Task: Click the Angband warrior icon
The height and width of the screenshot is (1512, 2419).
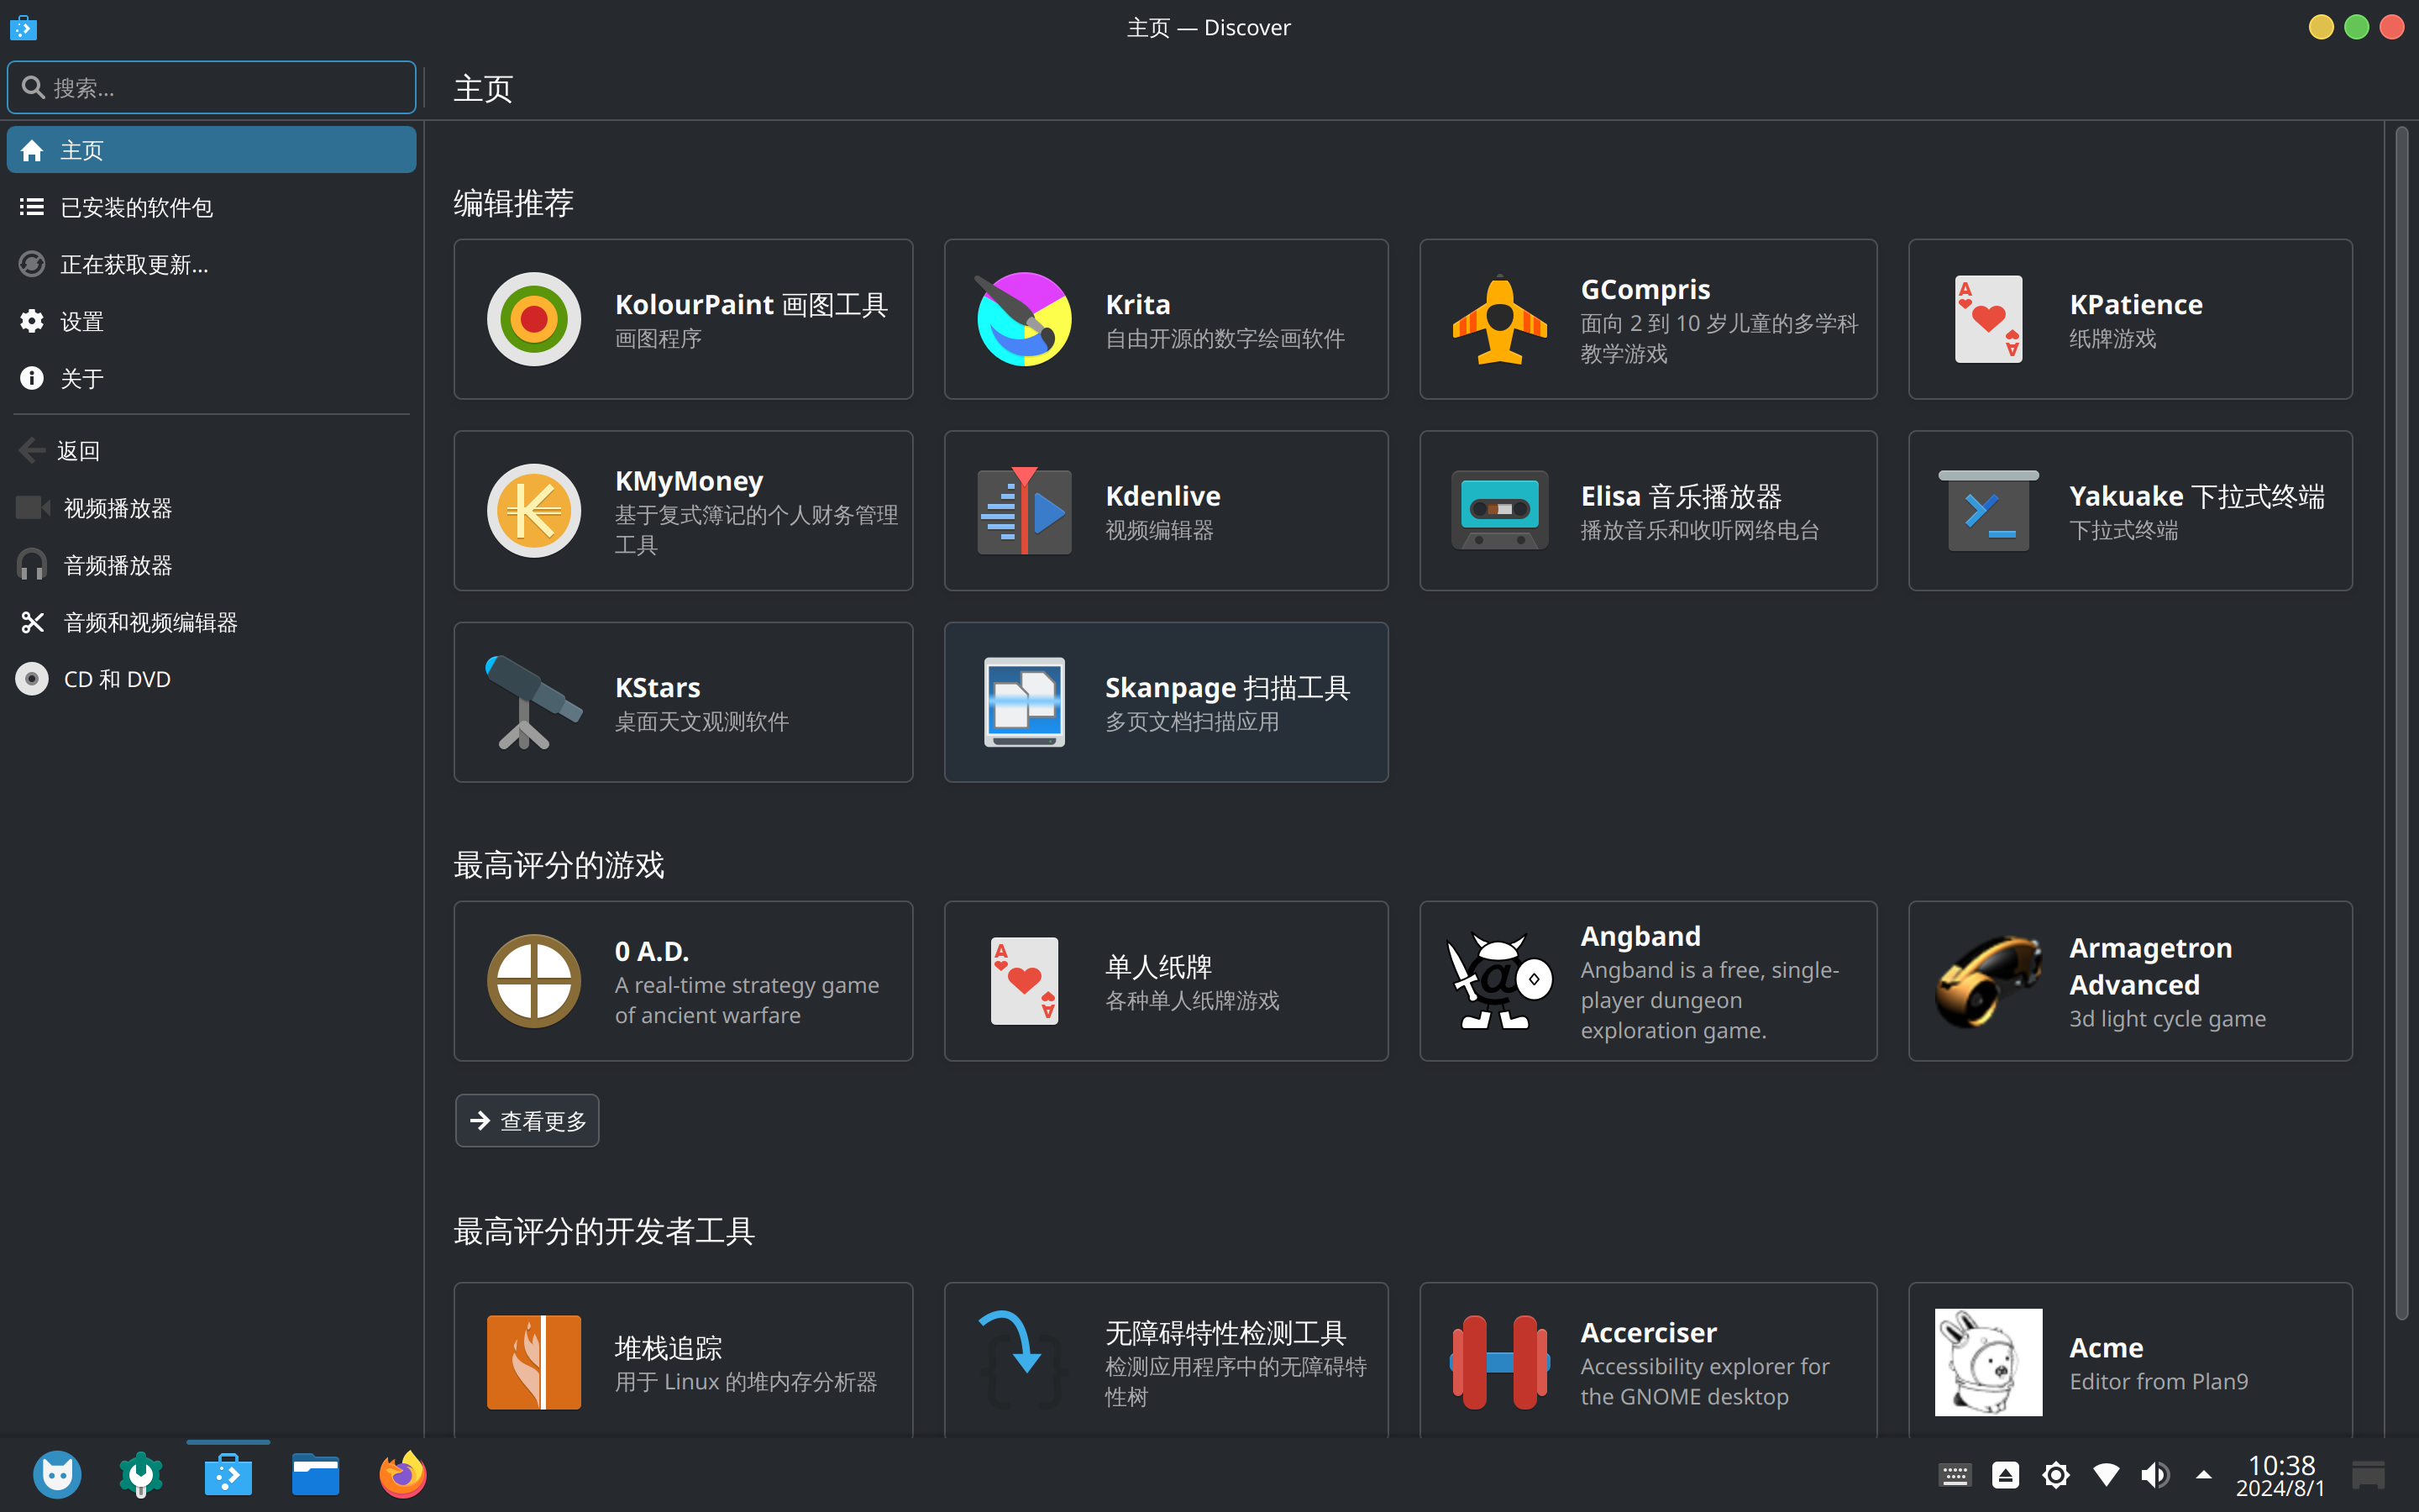Action: pyautogui.click(x=1499, y=981)
